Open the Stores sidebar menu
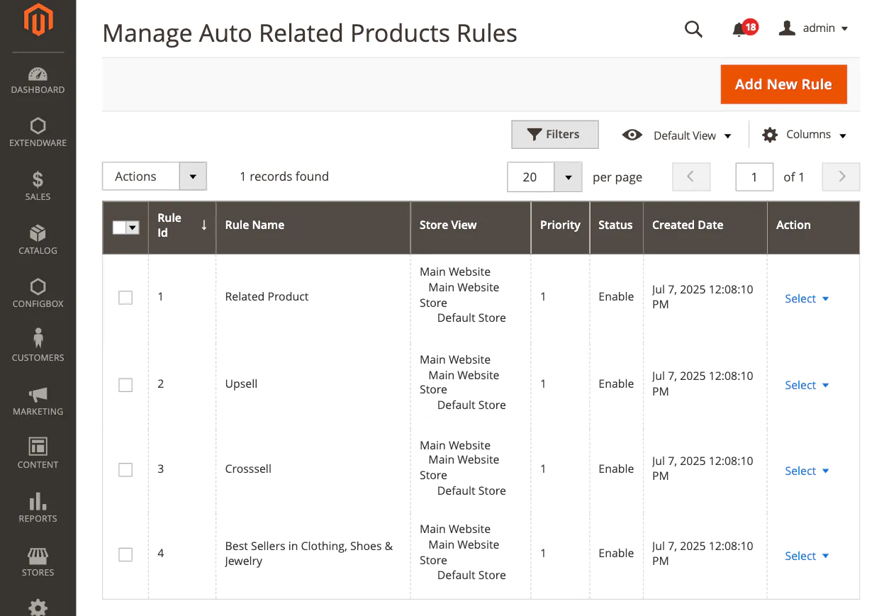Image resolution: width=884 pixels, height=616 pixels. point(38,562)
